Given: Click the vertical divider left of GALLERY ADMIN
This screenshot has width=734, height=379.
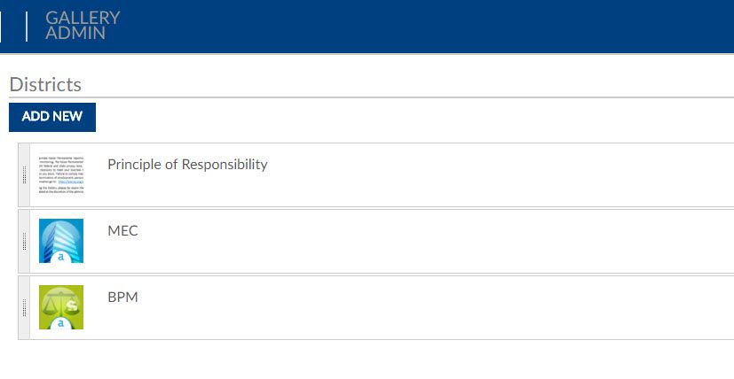Looking at the screenshot, I should click(x=27, y=26).
